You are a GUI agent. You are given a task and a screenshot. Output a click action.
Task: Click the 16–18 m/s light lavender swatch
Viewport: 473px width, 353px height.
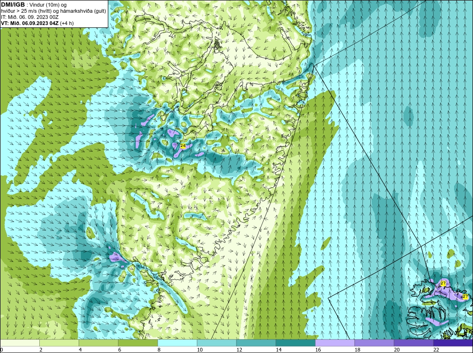click(x=335, y=343)
